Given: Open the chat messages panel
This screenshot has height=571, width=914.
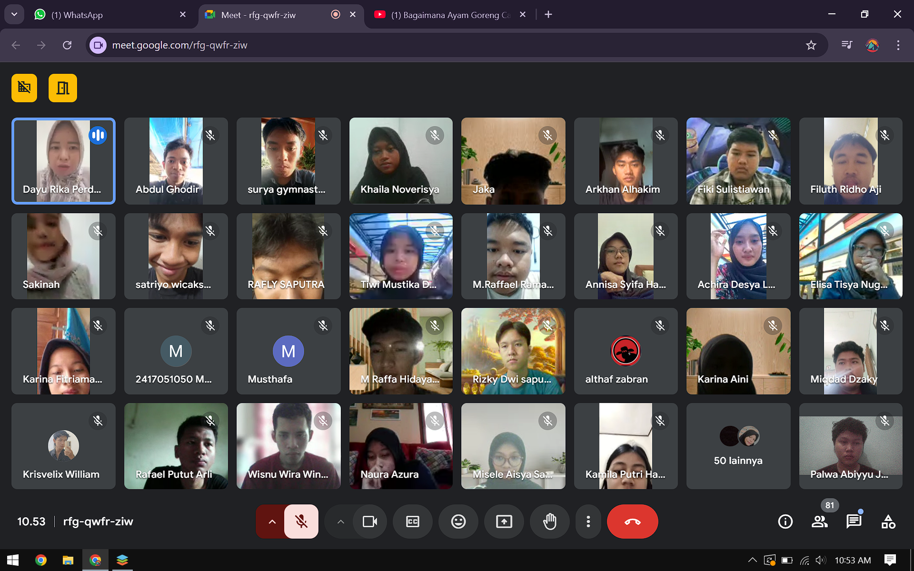Looking at the screenshot, I should [854, 522].
